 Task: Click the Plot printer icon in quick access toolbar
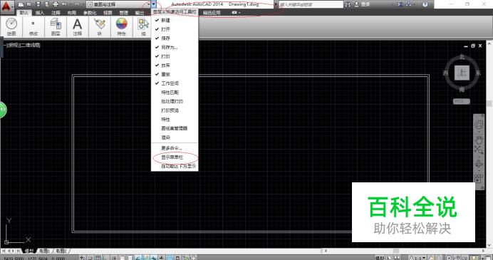(56, 4)
